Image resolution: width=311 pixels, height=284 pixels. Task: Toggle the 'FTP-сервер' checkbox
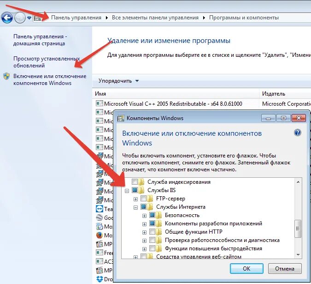pyautogui.click(x=143, y=199)
